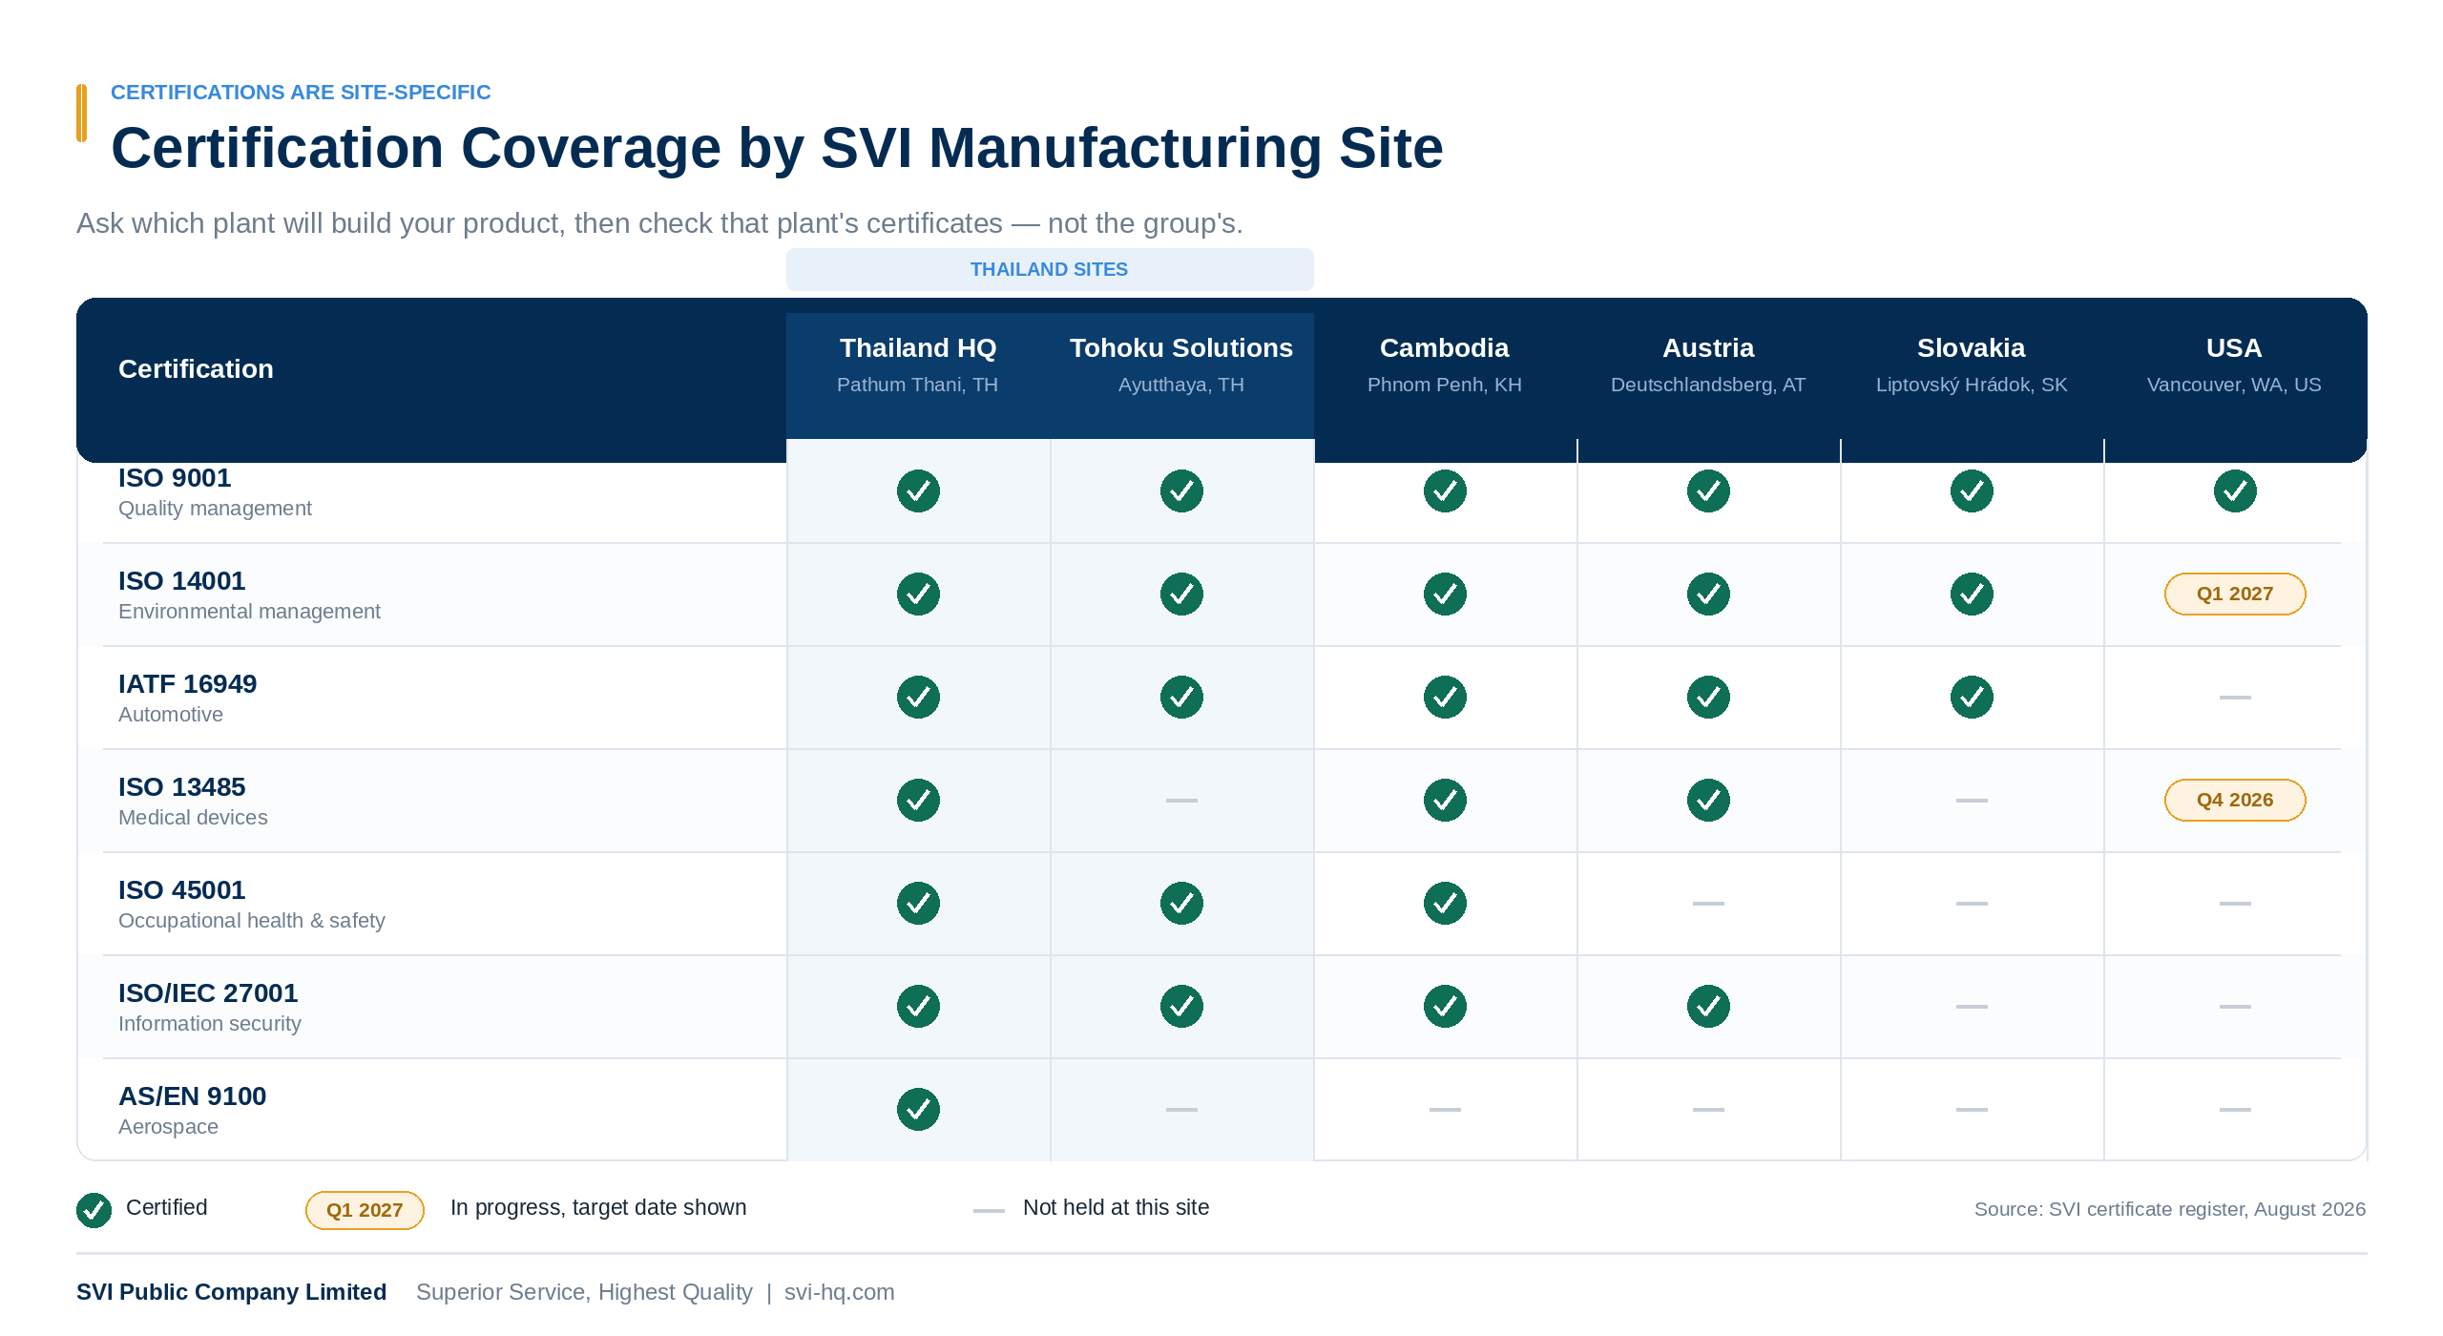Click the IATF 16949 row label

188,684
